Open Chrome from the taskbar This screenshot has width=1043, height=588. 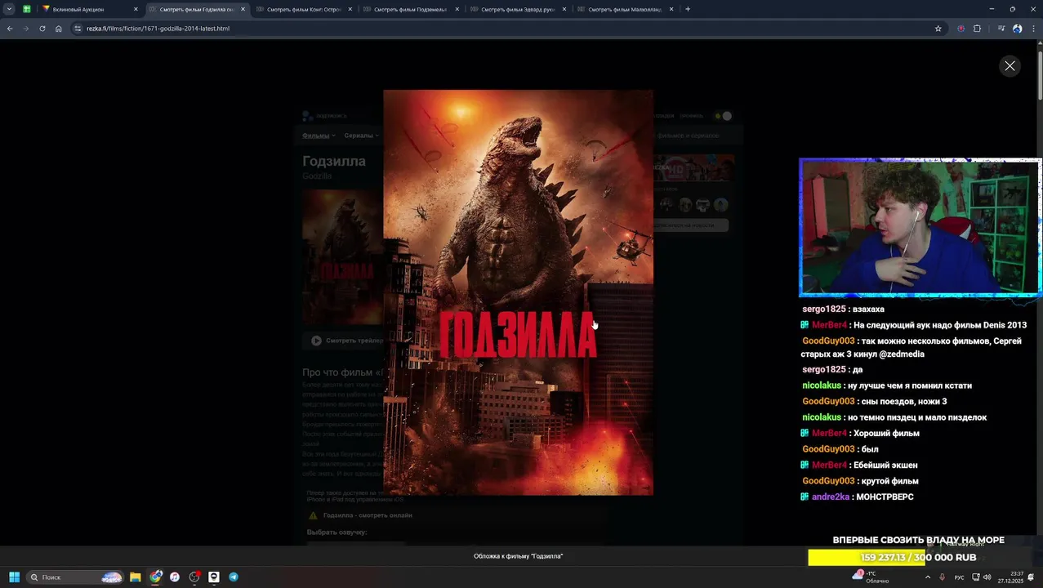click(x=155, y=577)
